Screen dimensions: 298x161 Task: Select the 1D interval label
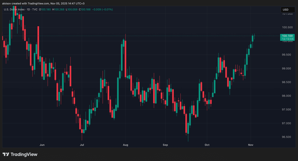point(28,10)
